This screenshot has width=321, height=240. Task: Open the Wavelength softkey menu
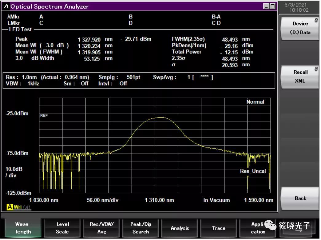pos(23,228)
